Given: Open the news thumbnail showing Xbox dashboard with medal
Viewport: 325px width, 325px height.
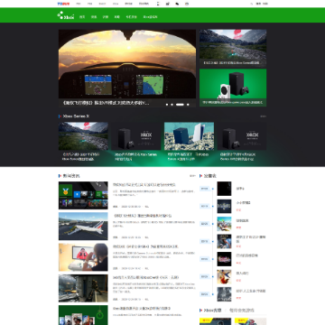Looking at the screenshot, I should (x=83, y=195).
